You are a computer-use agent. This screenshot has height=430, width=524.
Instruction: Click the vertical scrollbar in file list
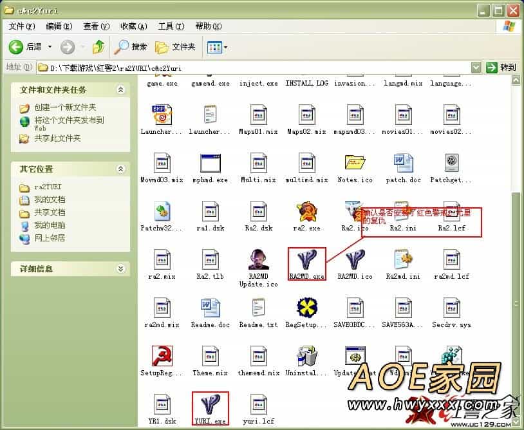pos(516,257)
